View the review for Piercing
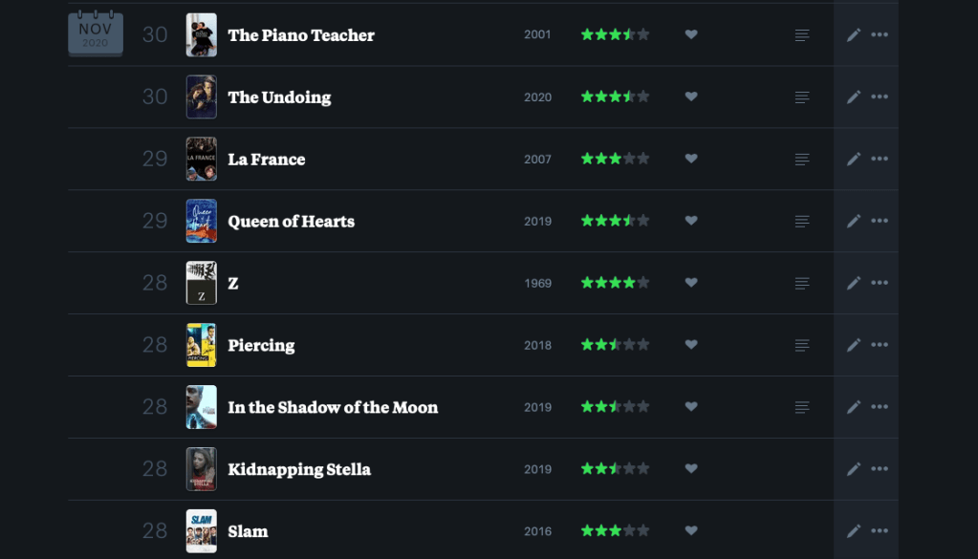Screen dimensions: 978x559 [802, 345]
